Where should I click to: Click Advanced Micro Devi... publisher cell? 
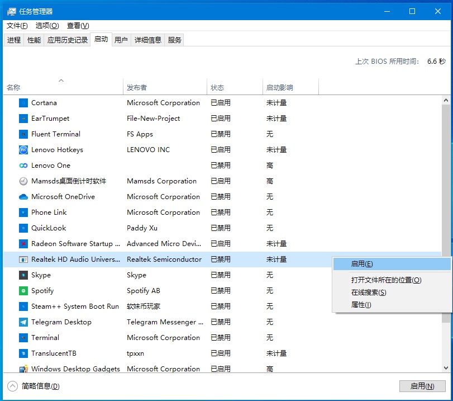click(164, 244)
